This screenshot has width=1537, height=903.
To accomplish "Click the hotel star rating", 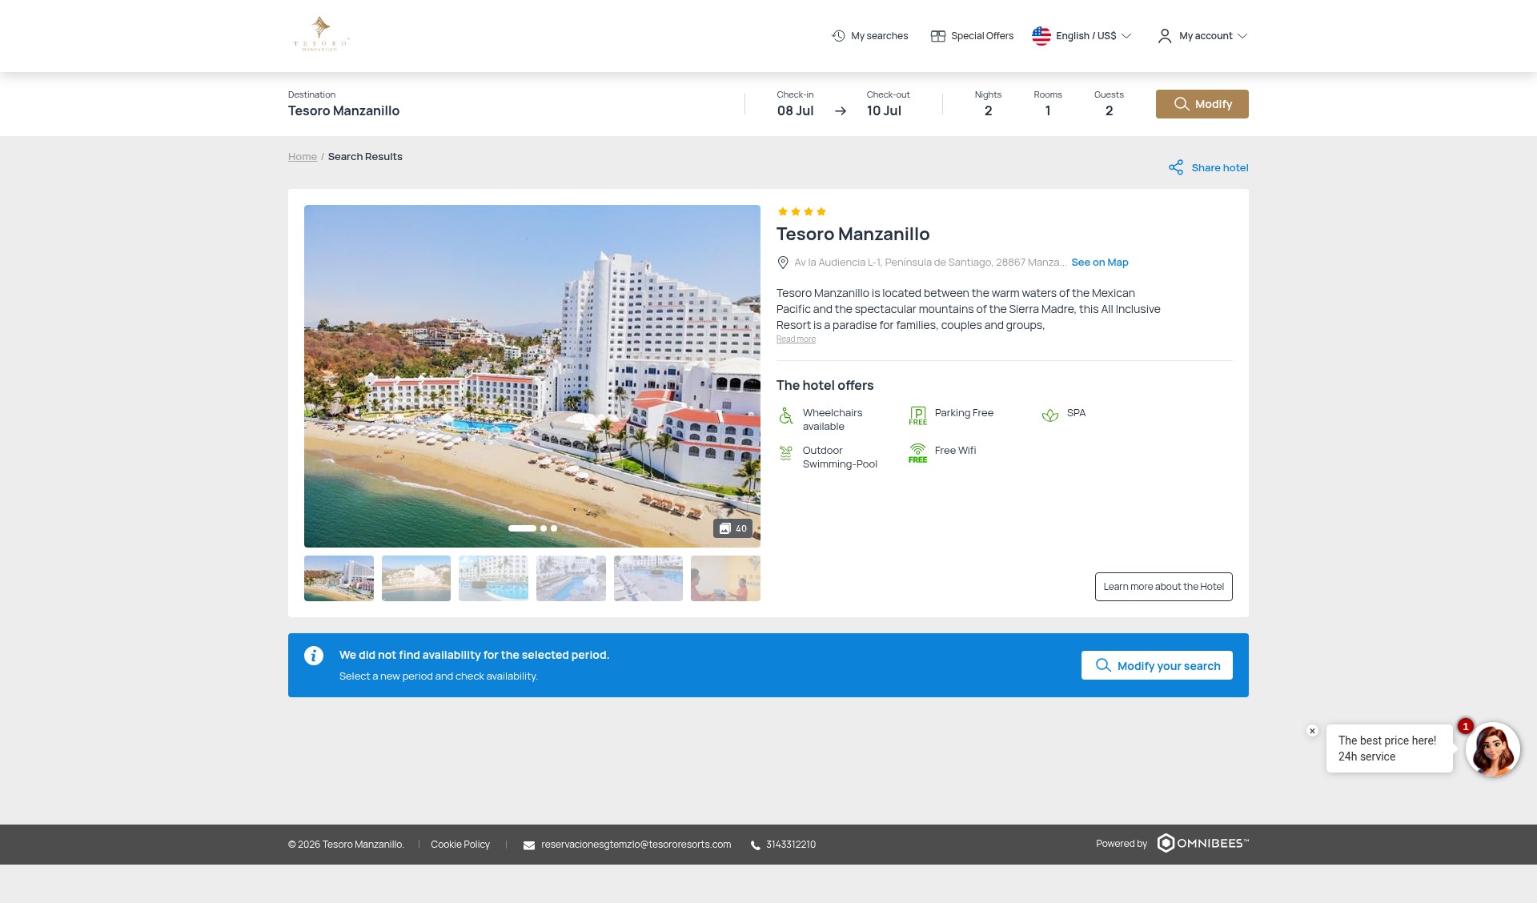I will (801, 211).
